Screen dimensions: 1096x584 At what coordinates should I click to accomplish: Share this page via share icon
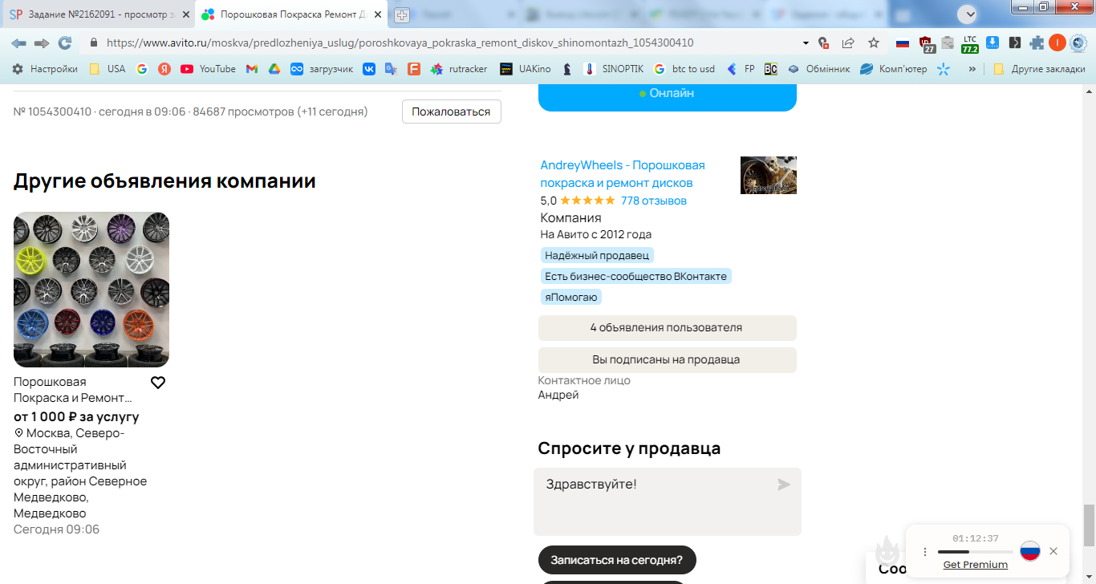tap(848, 43)
